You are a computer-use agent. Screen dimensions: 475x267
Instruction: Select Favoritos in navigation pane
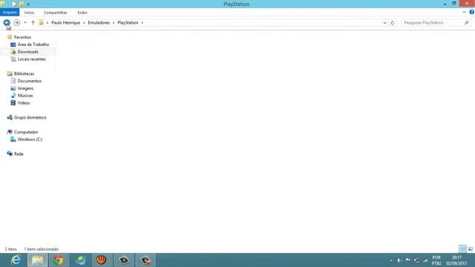tap(22, 37)
